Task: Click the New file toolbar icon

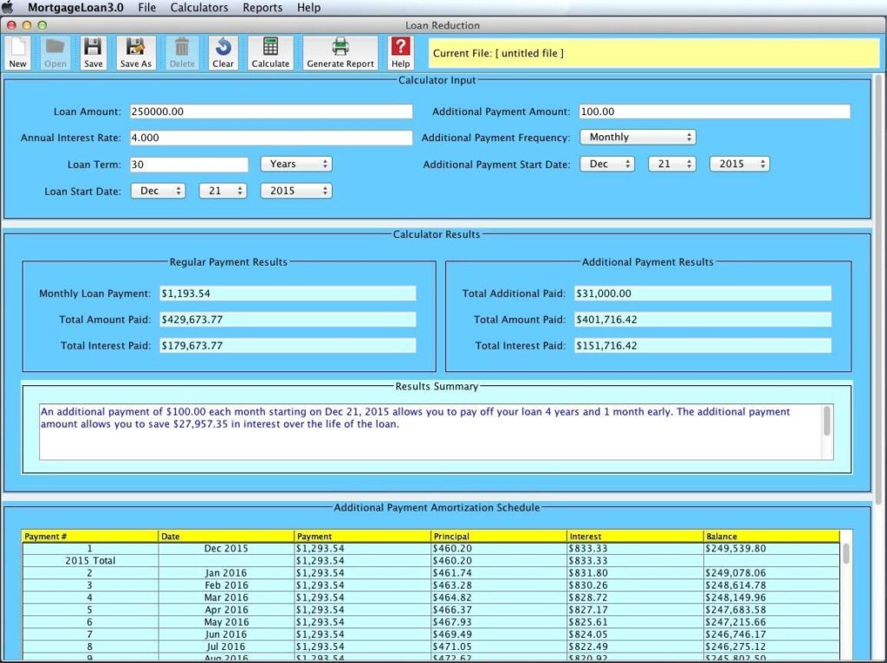Action: click(17, 53)
